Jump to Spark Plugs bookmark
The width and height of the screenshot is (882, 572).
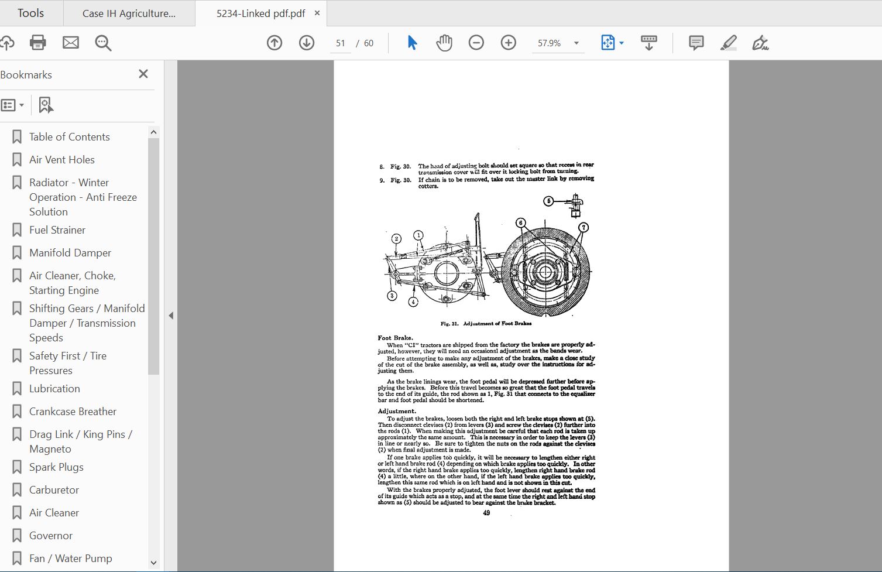tap(56, 467)
